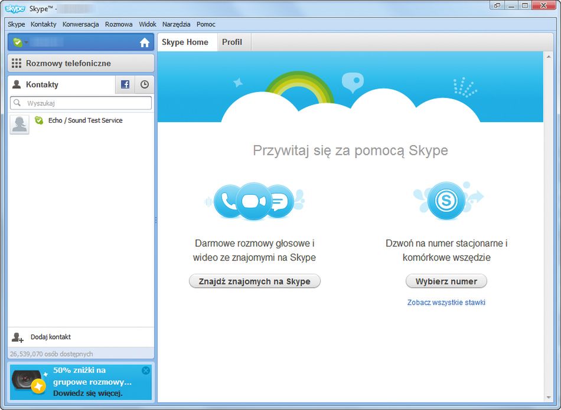Click the phone call bubble icon
The image size is (561, 410).
coord(227,201)
